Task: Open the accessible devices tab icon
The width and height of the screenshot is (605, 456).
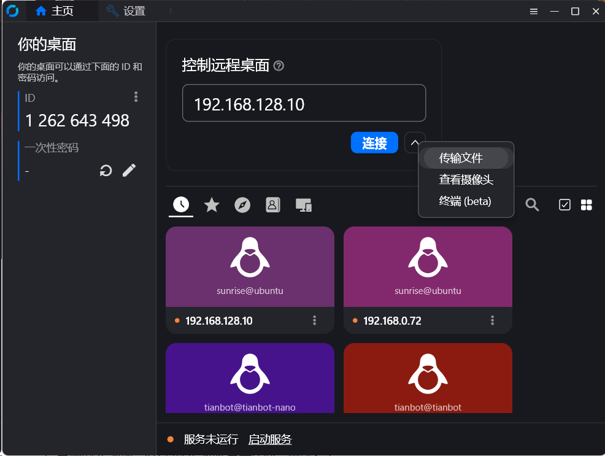Action: coord(304,205)
